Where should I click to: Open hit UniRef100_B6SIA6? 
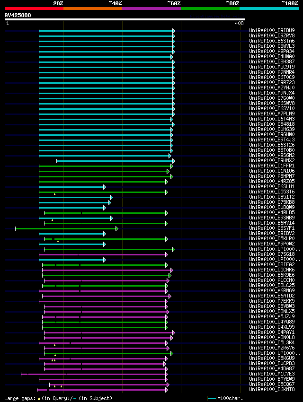pyautogui.click(x=272, y=41)
